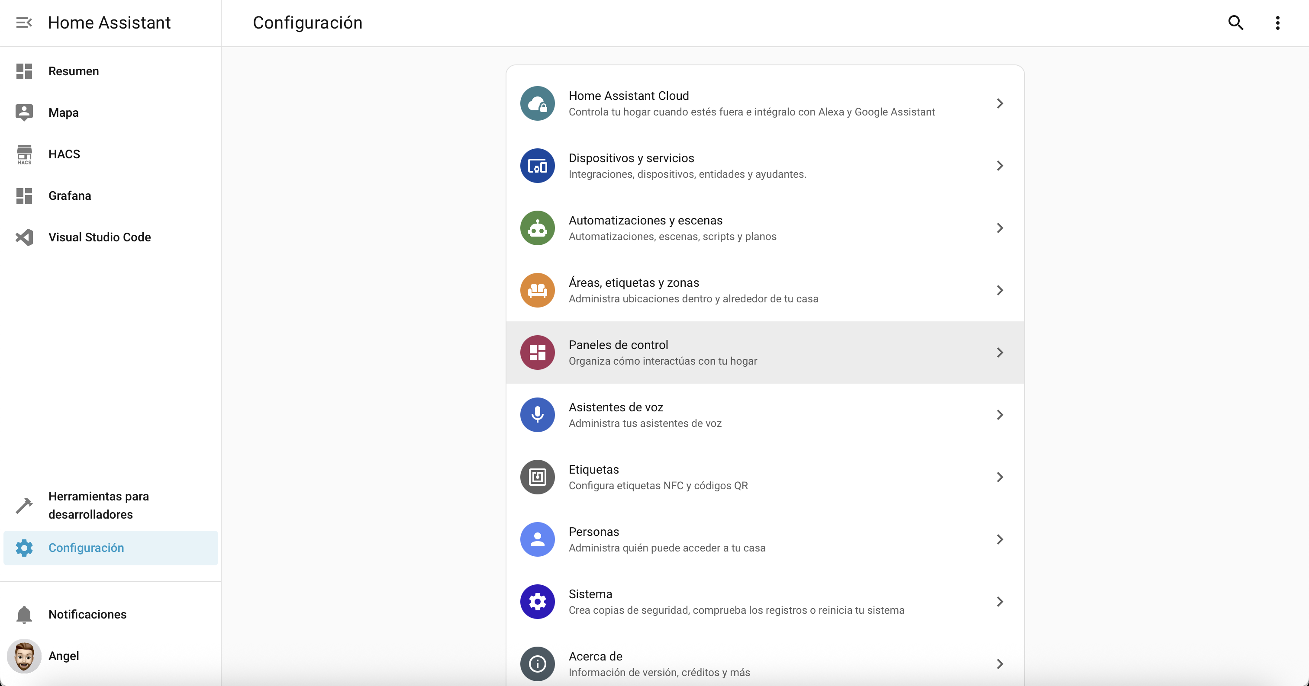Image resolution: width=1309 pixels, height=686 pixels.
Task: Open the Notificaciones bell item
Action: (x=87, y=614)
